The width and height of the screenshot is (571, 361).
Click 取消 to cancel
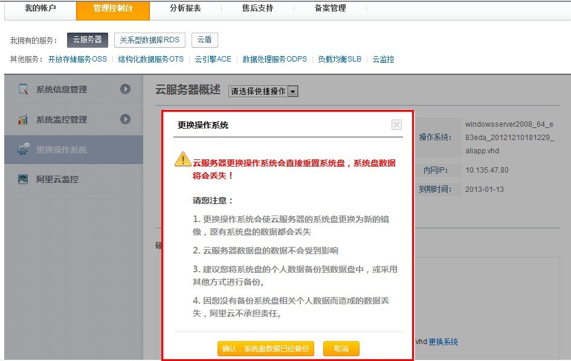pos(341,349)
